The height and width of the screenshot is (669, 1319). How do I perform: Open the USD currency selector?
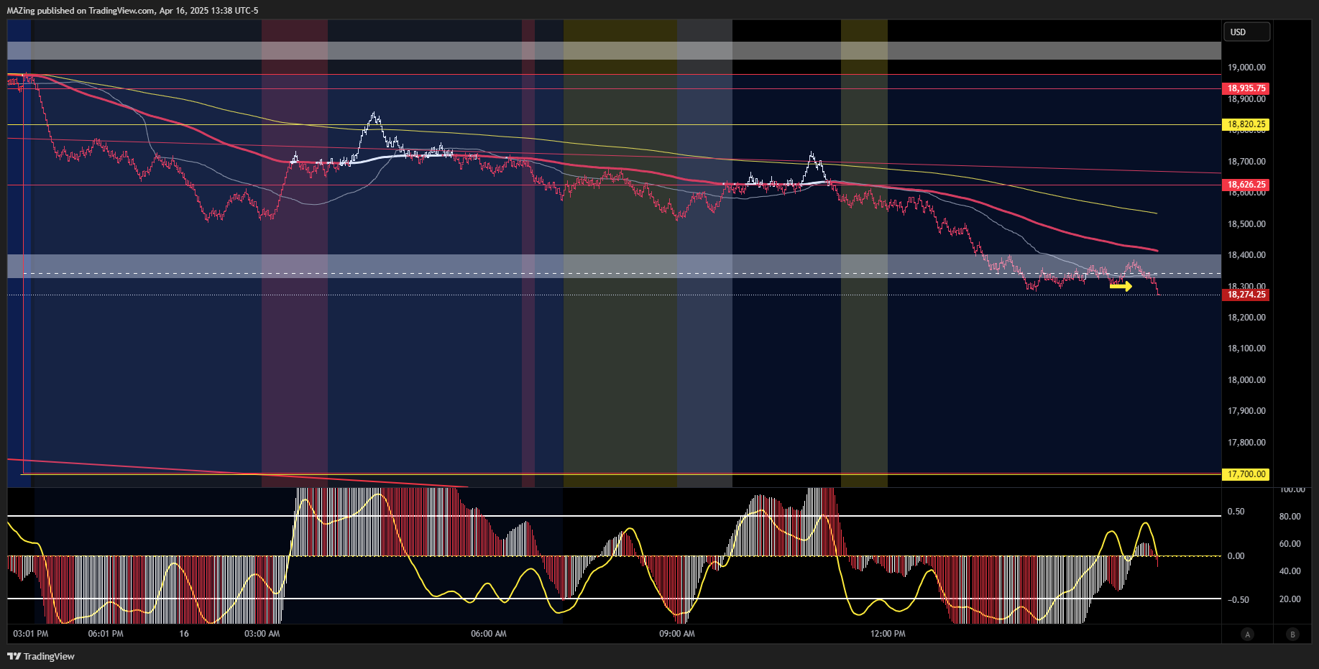pos(1246,32)
